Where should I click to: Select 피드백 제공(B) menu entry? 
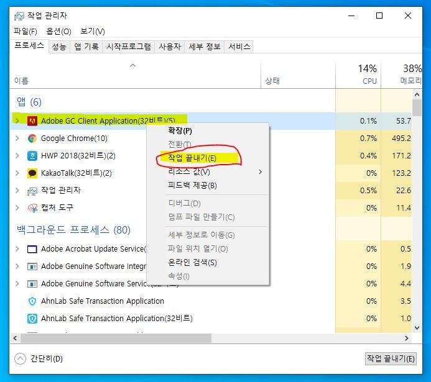208,186
